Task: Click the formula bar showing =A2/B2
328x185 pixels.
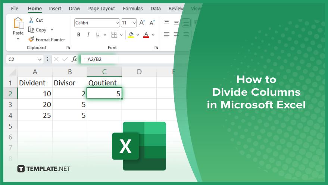Action: 128,59
